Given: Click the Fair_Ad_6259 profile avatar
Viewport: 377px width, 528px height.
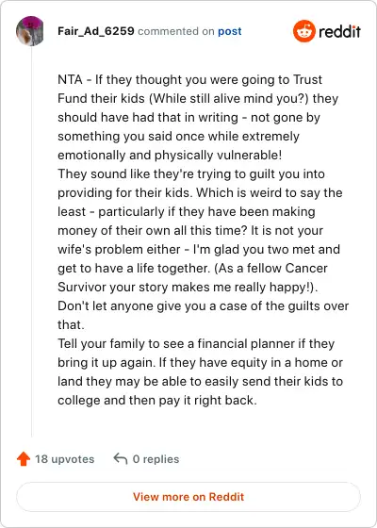Looking at the screenshot, I should coord(30,31).
